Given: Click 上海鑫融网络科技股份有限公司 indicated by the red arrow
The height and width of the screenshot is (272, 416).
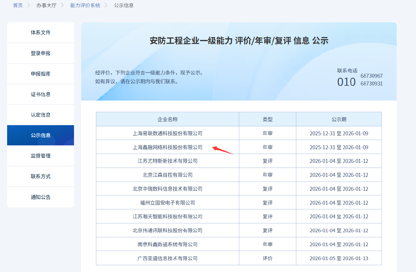Looking at the screenshot, I should (167, 147).
